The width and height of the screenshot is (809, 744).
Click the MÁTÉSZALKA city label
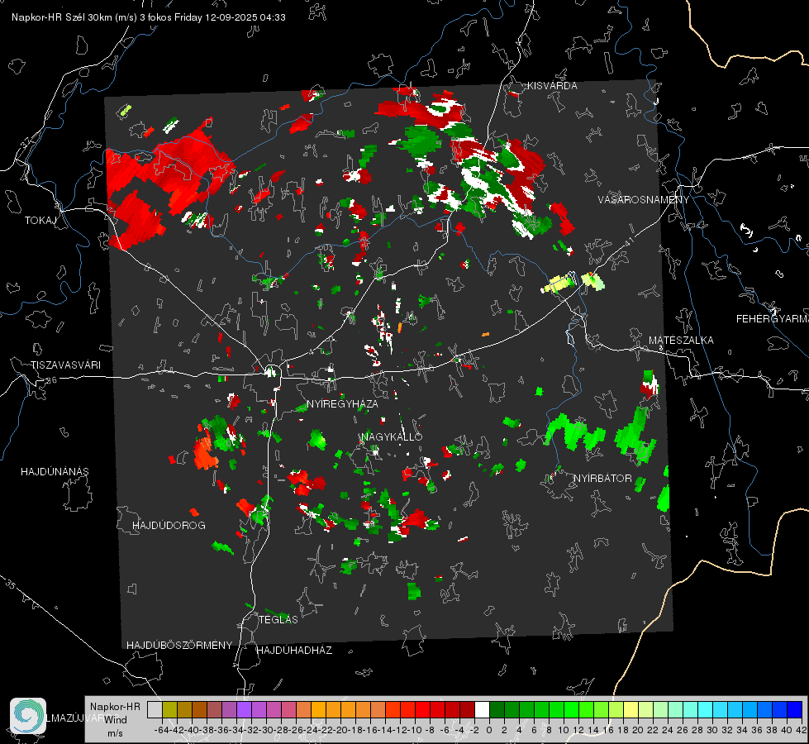click(681, 341)
